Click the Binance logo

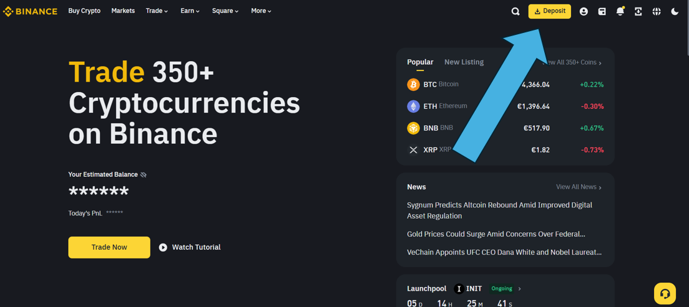(x=30, y=11)
